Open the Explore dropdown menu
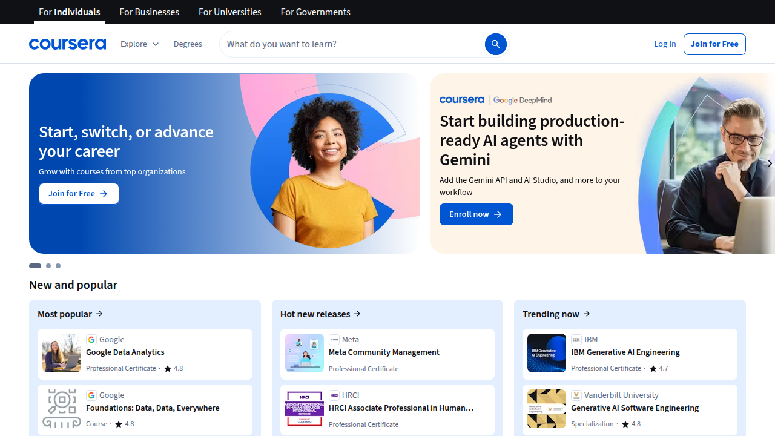Viewport: 775px width, 436px height. pos(140,44)
